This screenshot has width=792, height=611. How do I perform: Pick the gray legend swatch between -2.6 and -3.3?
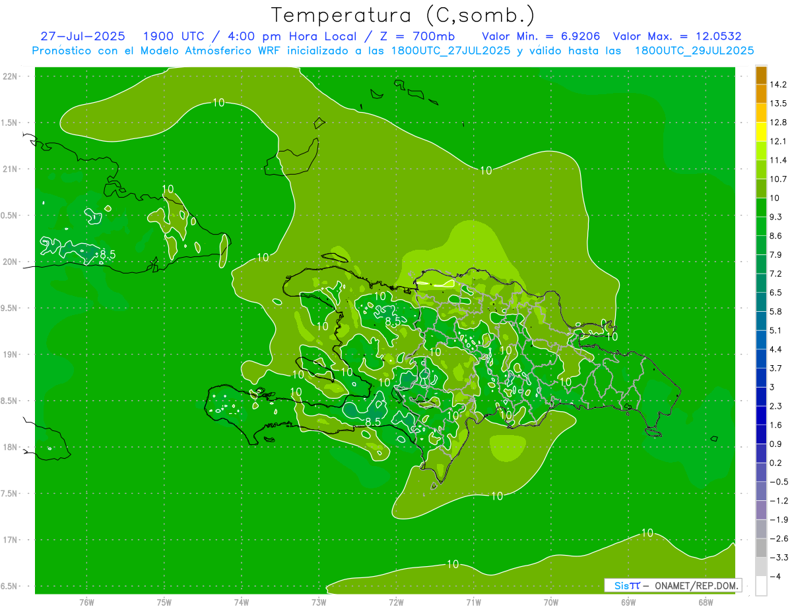point(761,547)
